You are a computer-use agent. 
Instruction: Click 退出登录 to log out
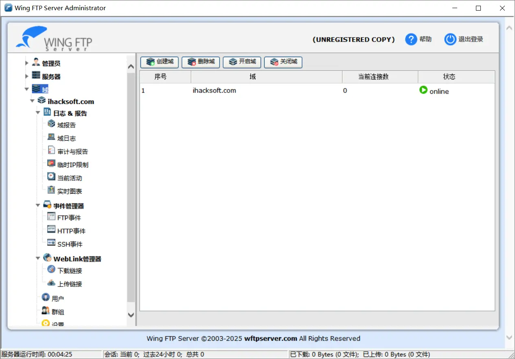coord(471,39)
